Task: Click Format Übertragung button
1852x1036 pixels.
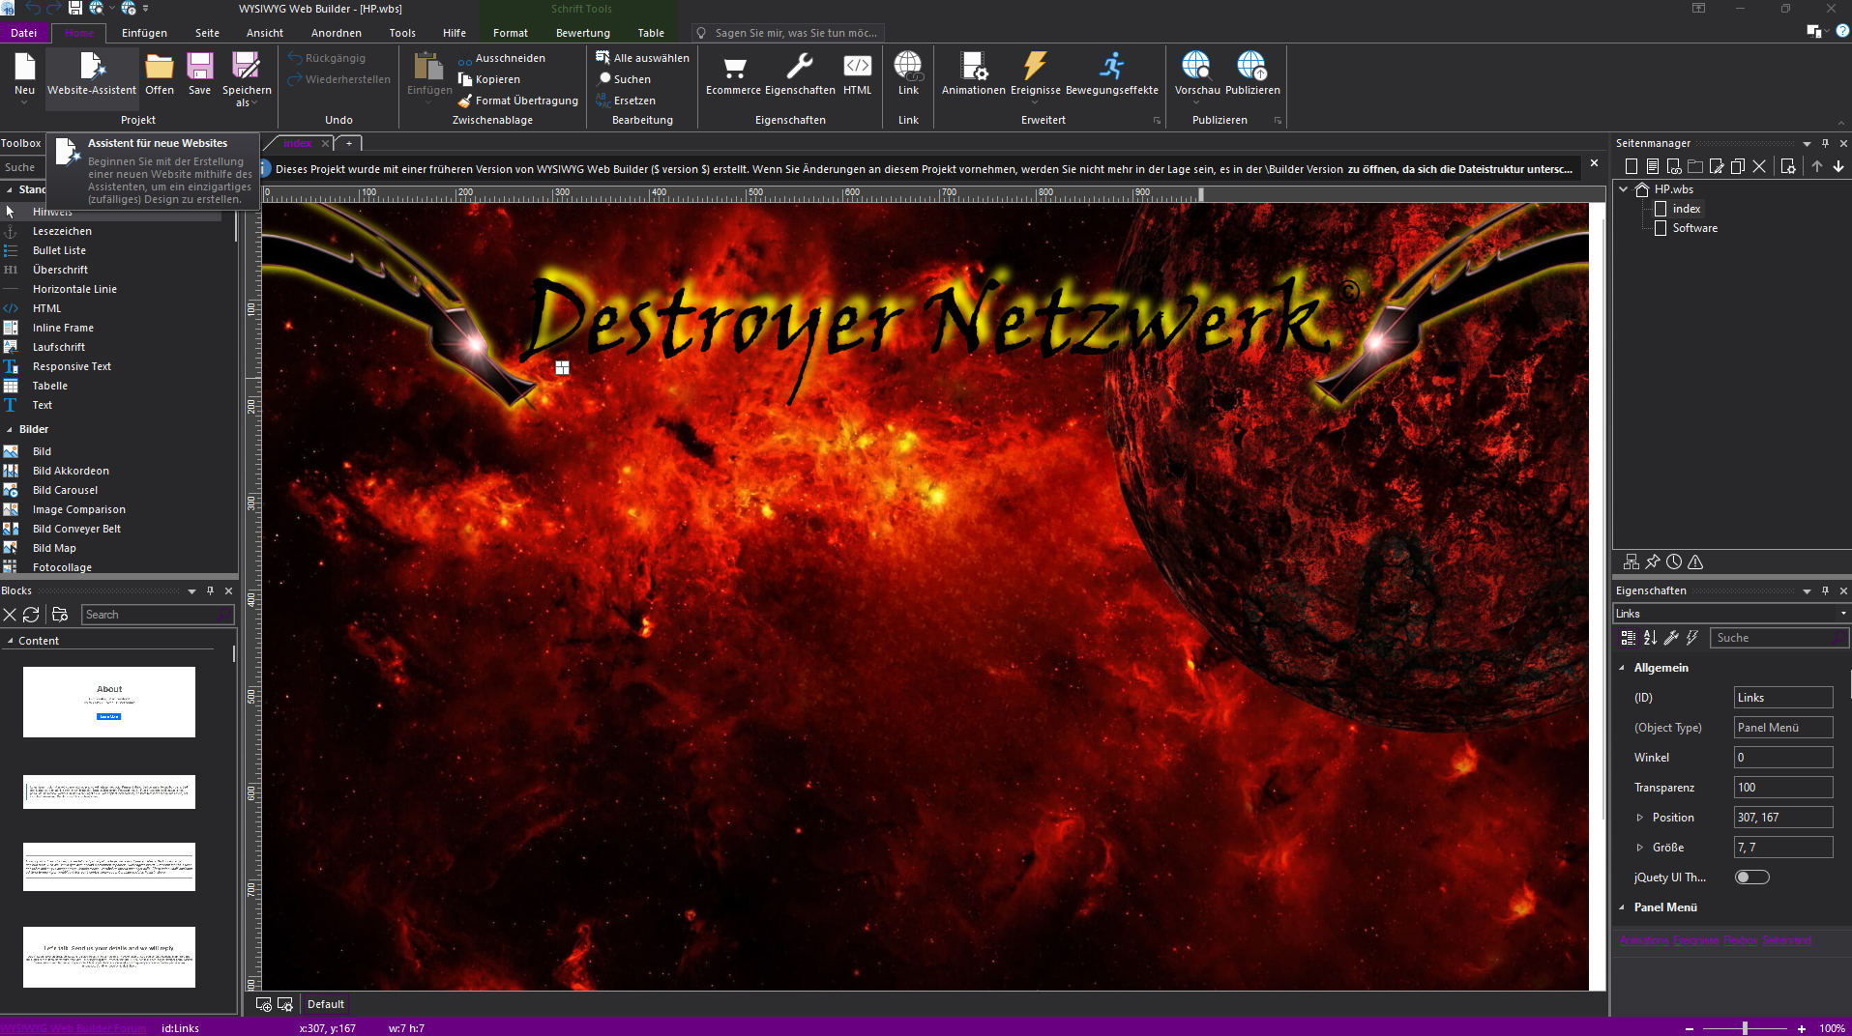Action: (517, 101)
